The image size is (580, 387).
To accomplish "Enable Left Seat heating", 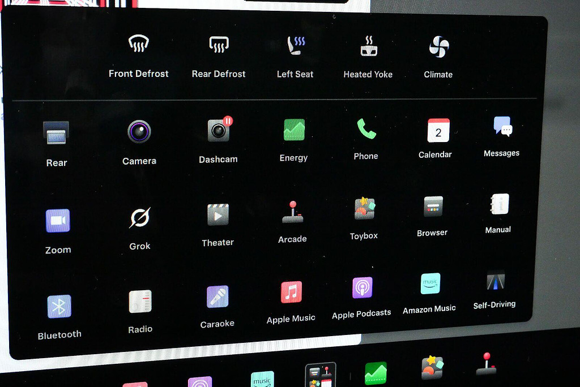I will click(x=295, y=57).
